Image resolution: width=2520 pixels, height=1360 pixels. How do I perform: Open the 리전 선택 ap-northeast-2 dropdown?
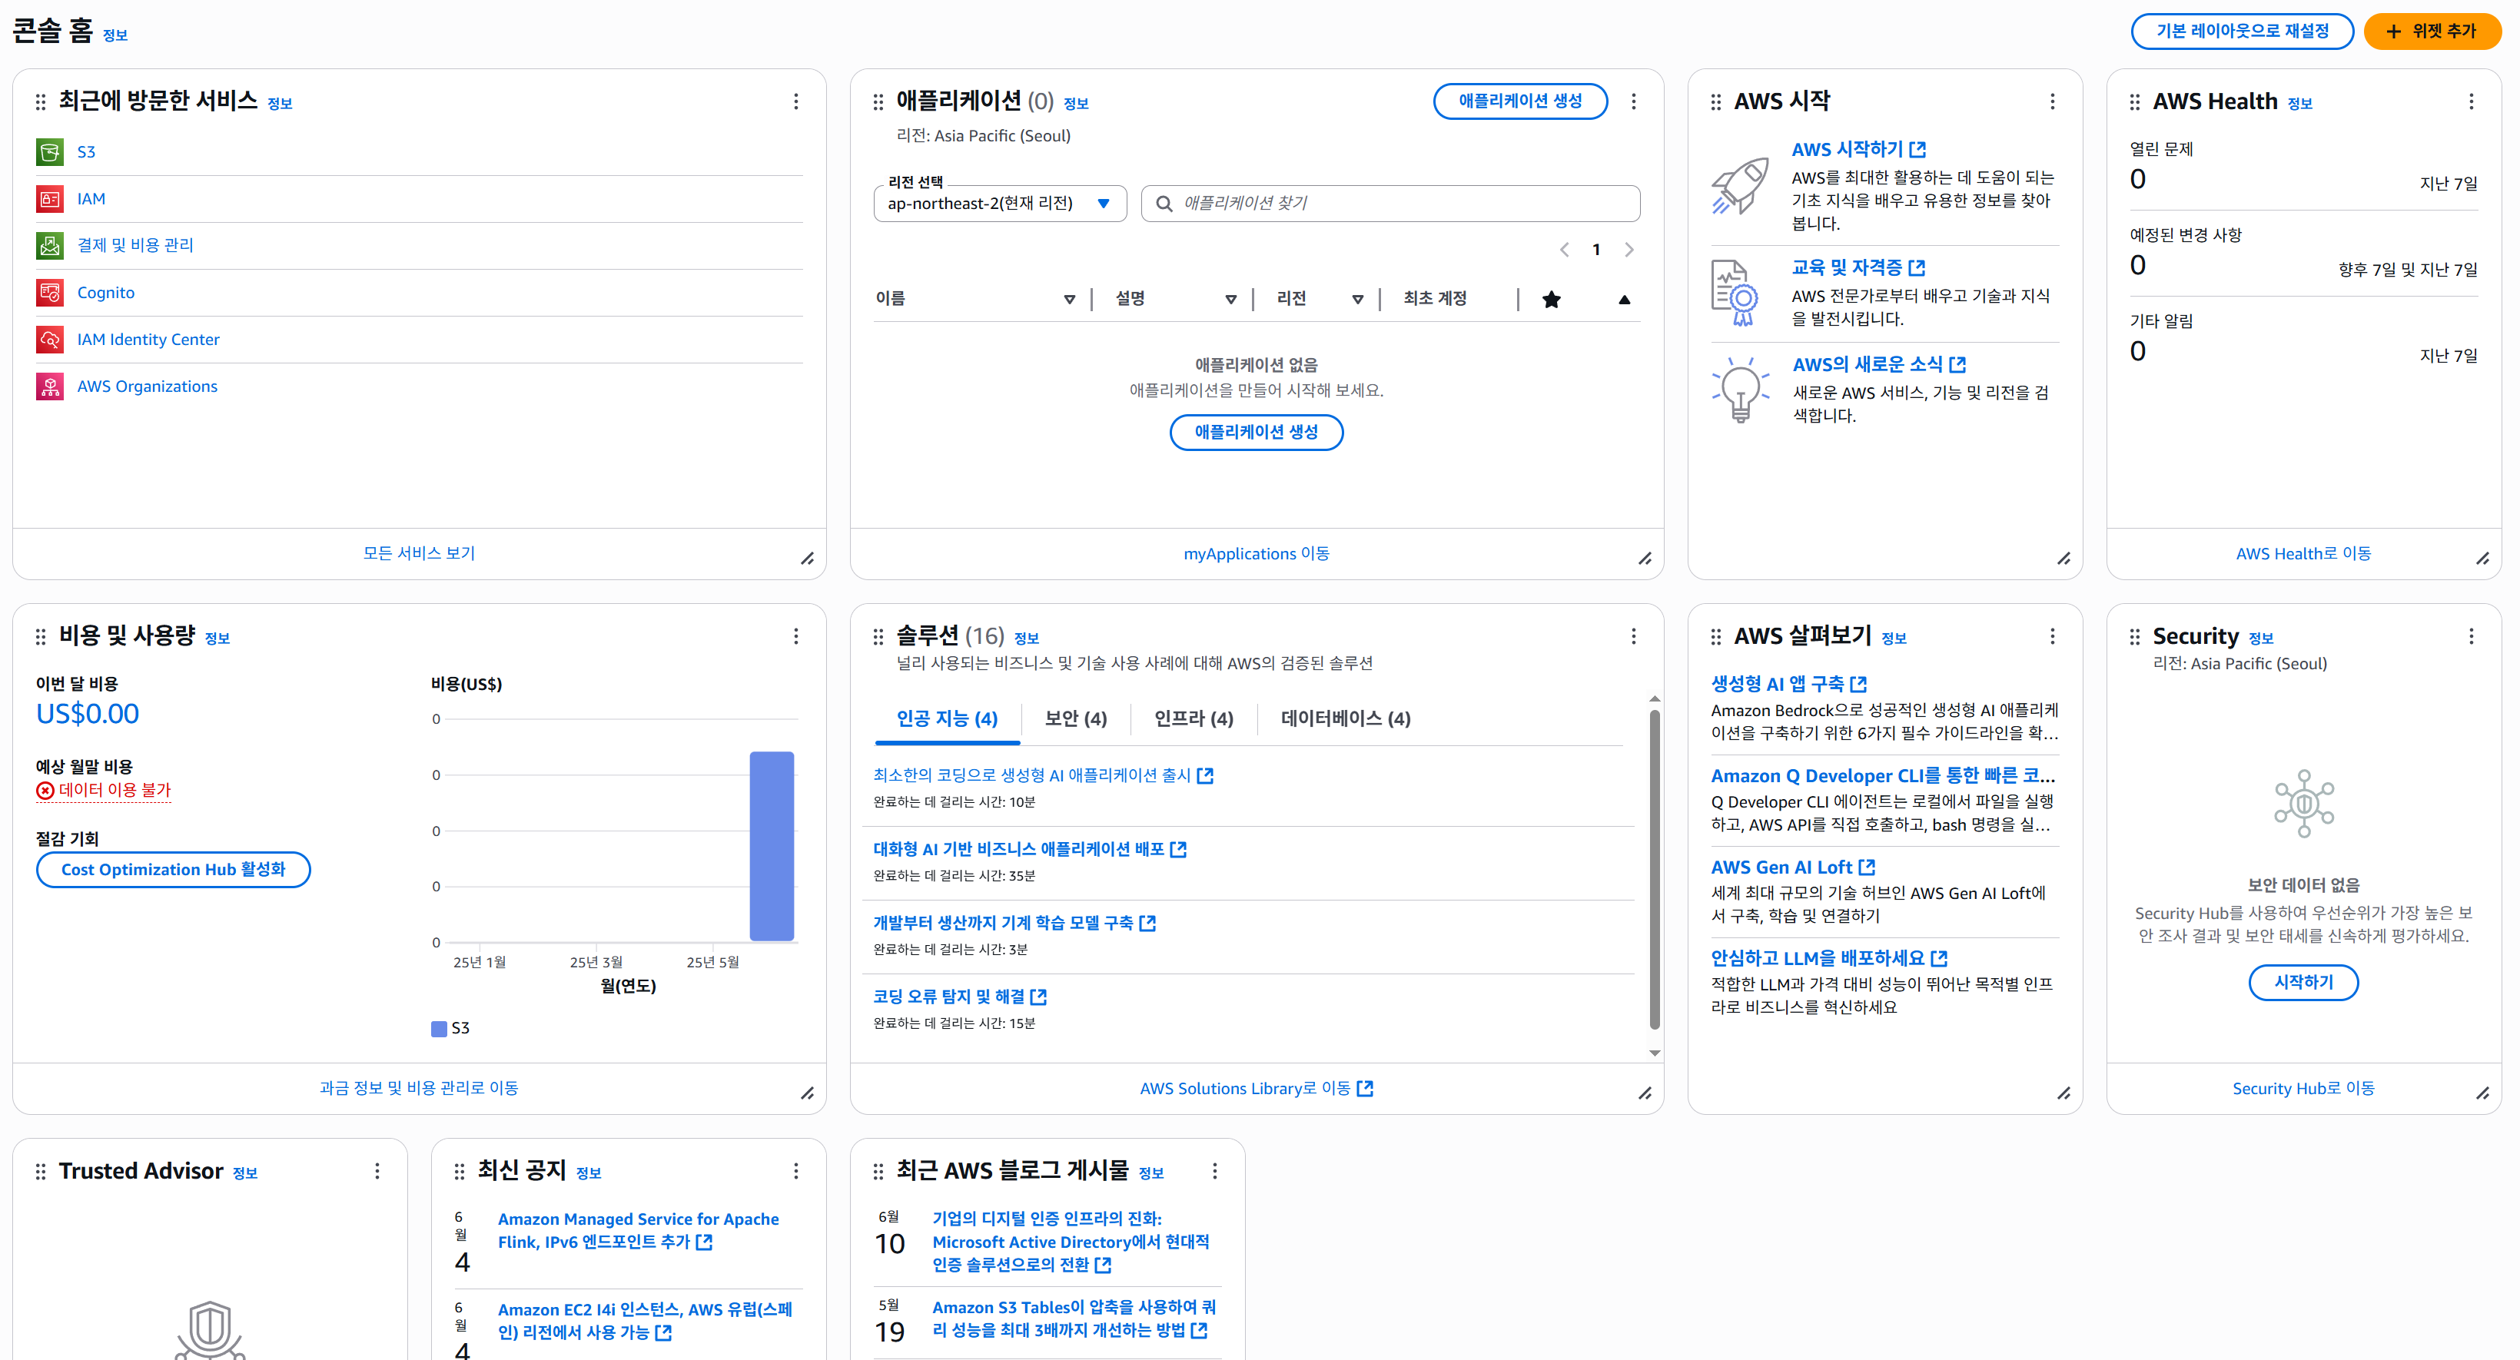pyautogui.click(x=1000, y=204)
